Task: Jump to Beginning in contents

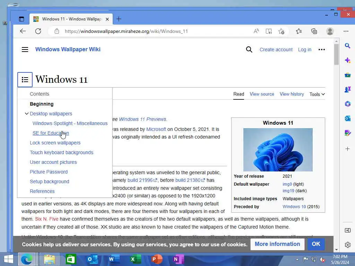Action: click(42, 104)
